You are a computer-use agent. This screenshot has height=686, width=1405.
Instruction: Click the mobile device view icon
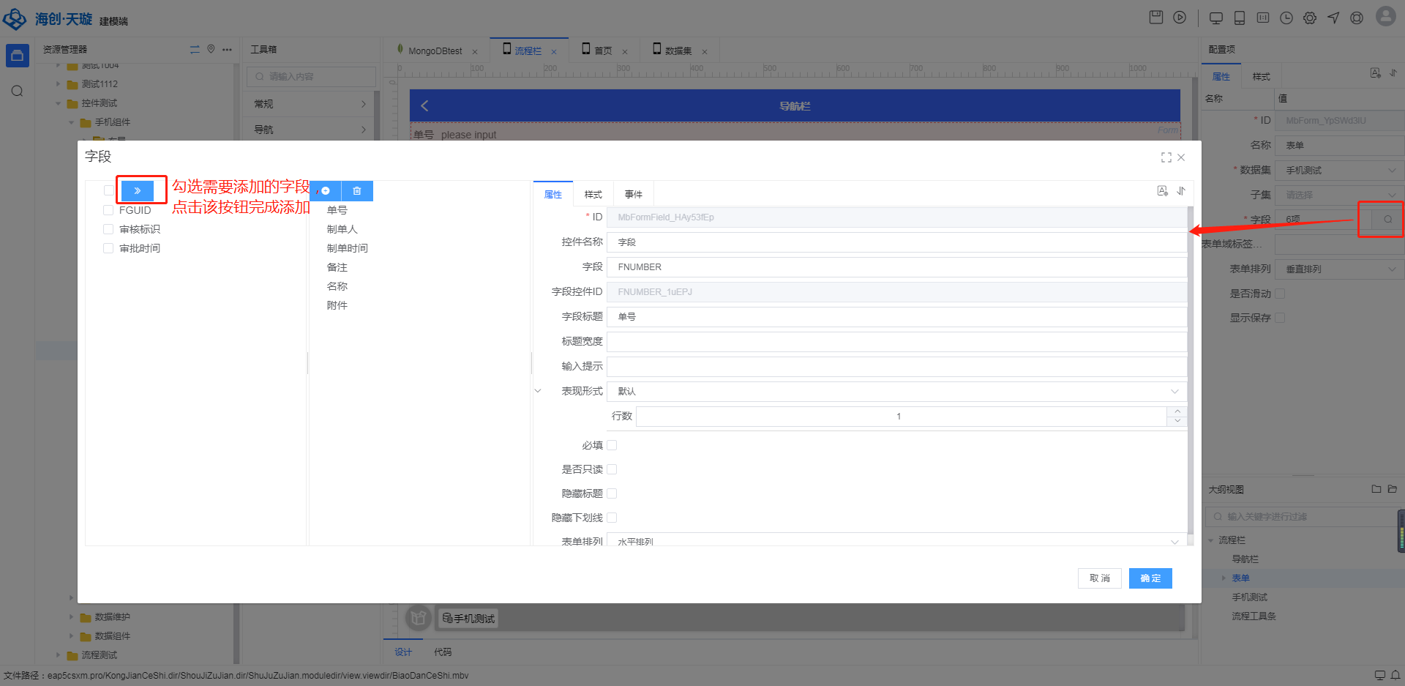(x=1240, y=18)
